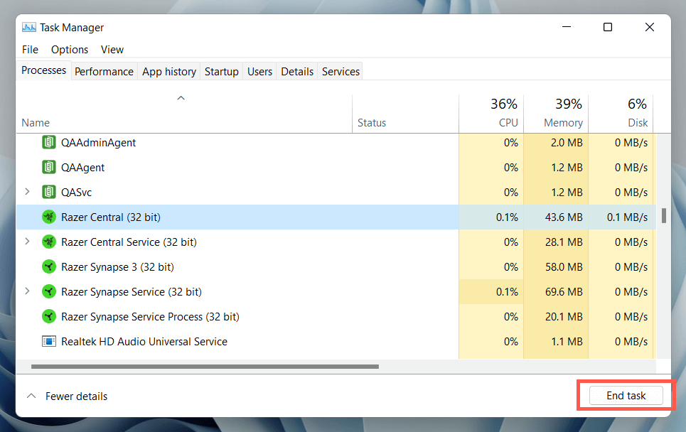Select the QASvc process name

point(76,193)
